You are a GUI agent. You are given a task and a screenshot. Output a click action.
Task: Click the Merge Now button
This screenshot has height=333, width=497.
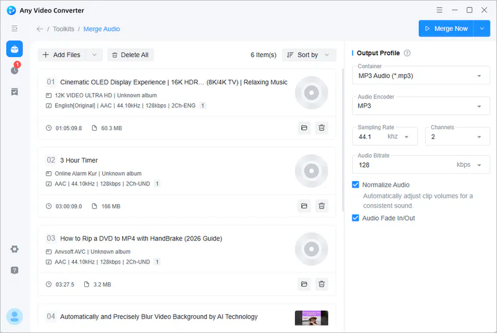click(x=446, y=29)
